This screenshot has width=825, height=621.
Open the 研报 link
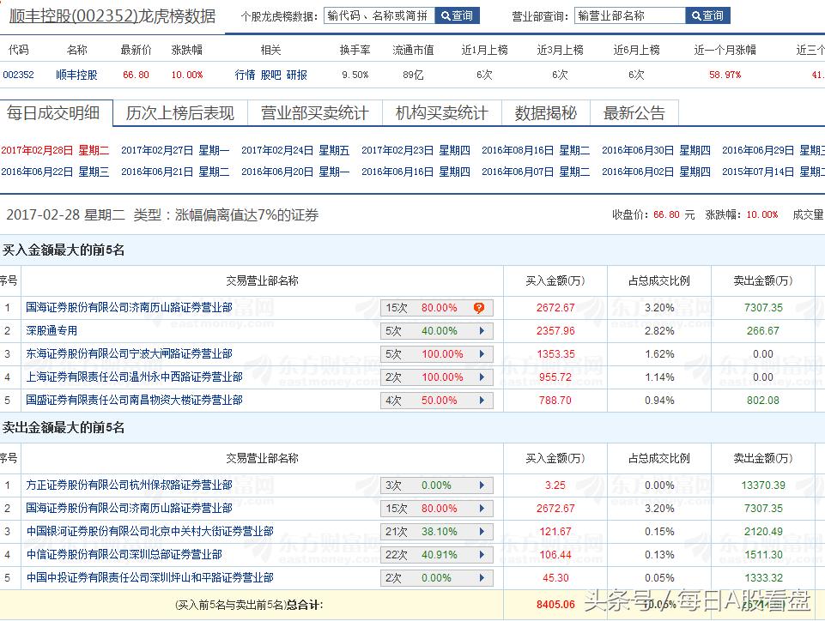(x=296, y=75)
